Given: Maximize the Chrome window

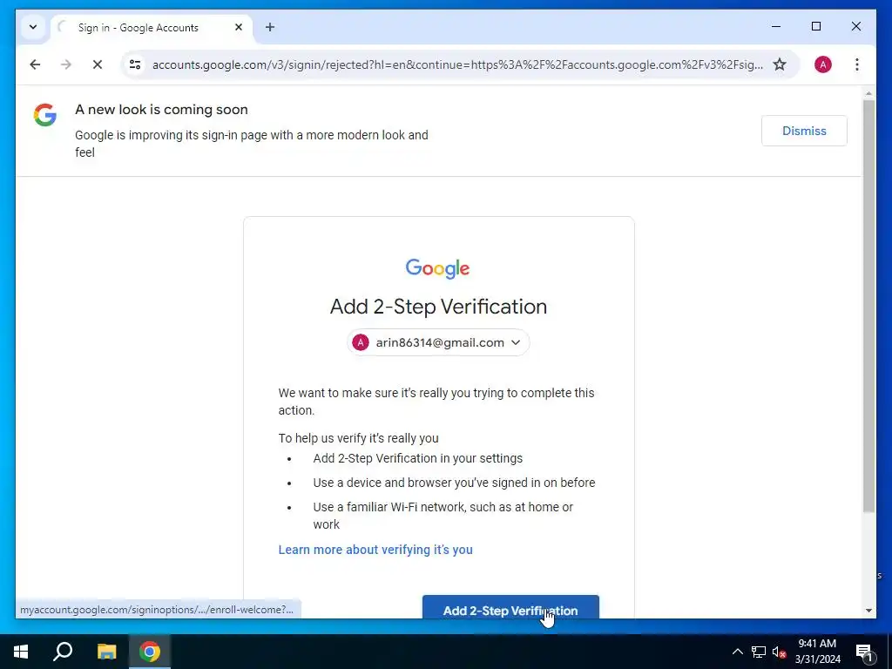Looking at the screenshot, I should pyautogui.click(x=815, y=26).
